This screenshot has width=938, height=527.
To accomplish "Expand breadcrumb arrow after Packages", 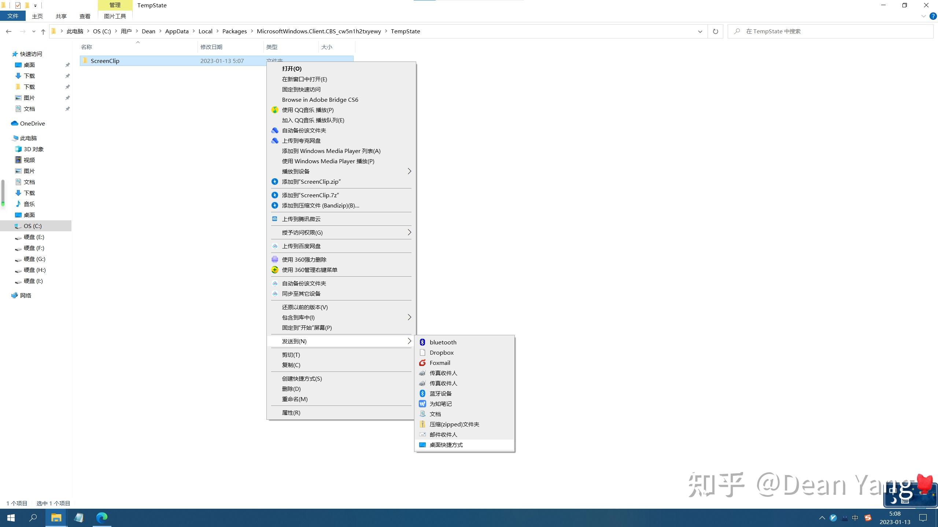I will [x=252, y=31].
